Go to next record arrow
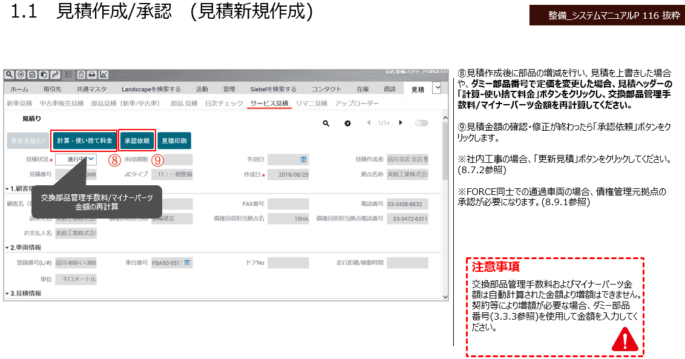 [x=400, y=123]
